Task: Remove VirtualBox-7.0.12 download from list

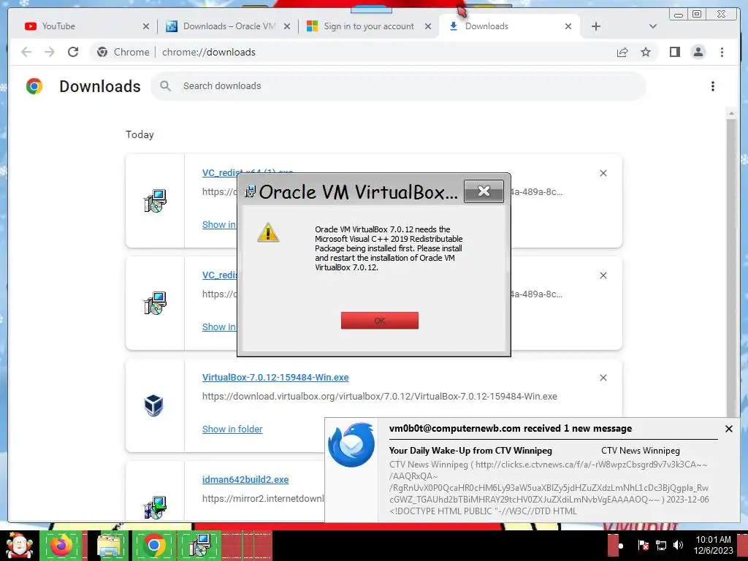Action: pyautogui.click(x=603, y=378)
